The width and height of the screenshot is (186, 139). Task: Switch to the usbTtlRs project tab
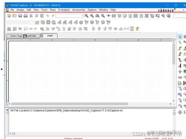coord(32,36)
